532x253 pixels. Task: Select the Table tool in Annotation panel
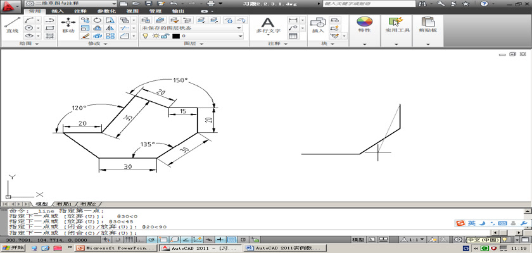pyautogui.click(x=293, y=35)
